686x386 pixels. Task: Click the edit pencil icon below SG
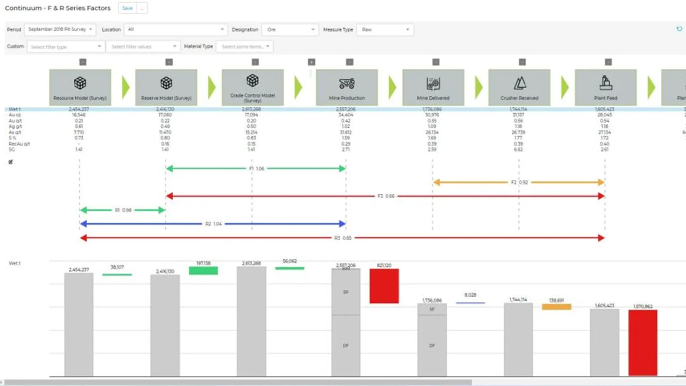pyautogui.click(x=11, y=162)
